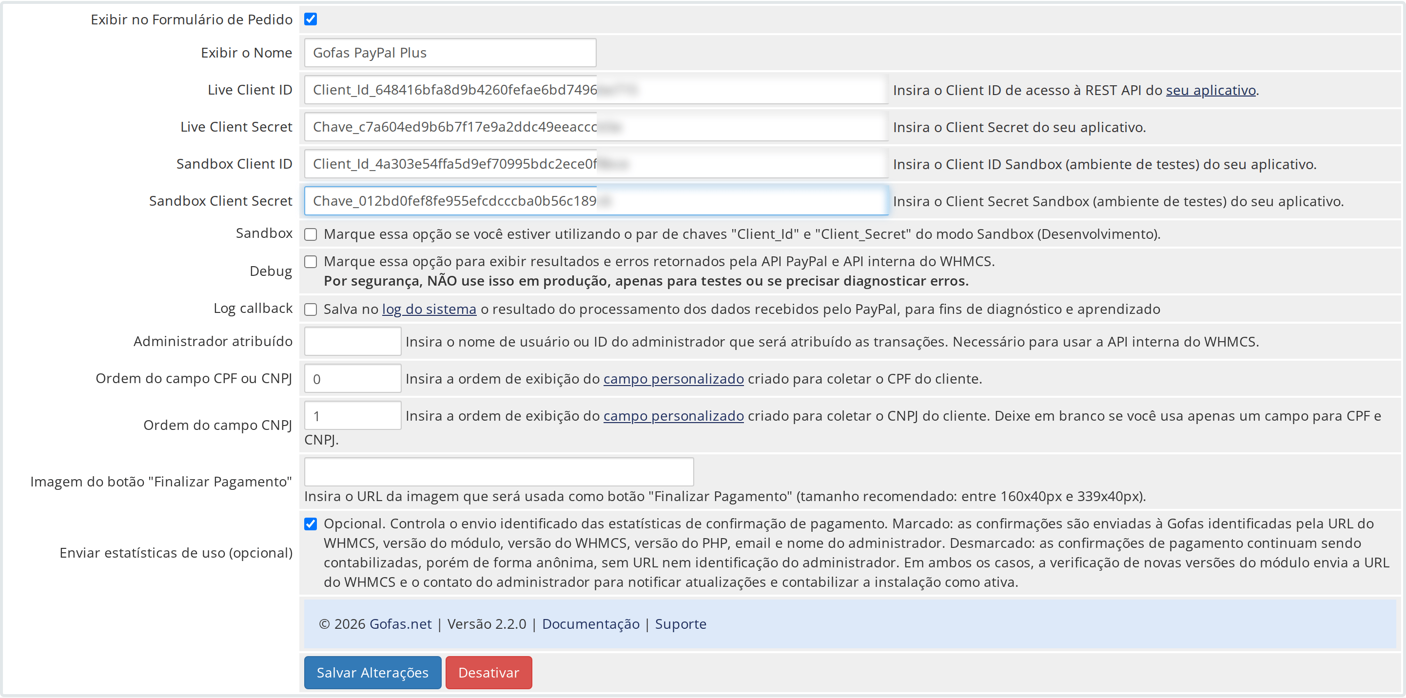This screenshot has height=698, width=1406.
Task: Enable the Sandbox mode checkbox
Action: (x=311, y=234)
